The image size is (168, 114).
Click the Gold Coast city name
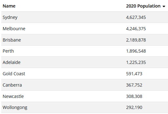(x=14, y=74)
